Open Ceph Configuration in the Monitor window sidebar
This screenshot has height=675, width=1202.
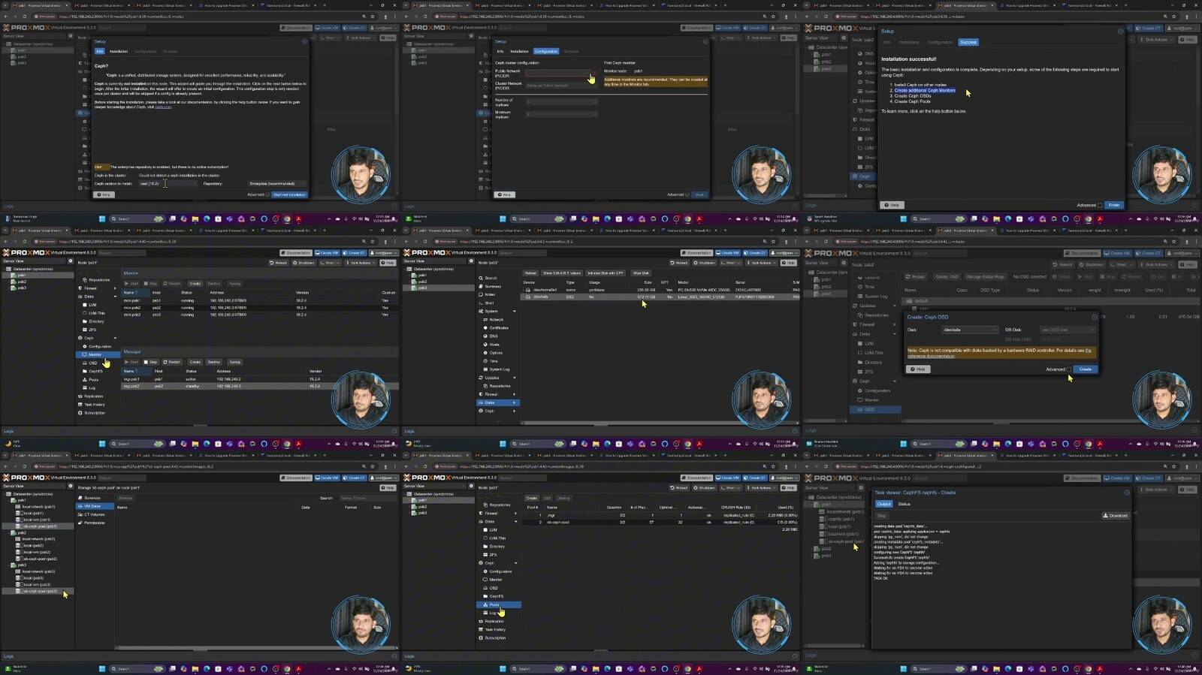[x=100, y=346]
